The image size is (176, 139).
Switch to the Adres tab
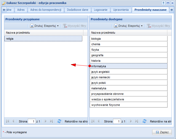(21, 10)
